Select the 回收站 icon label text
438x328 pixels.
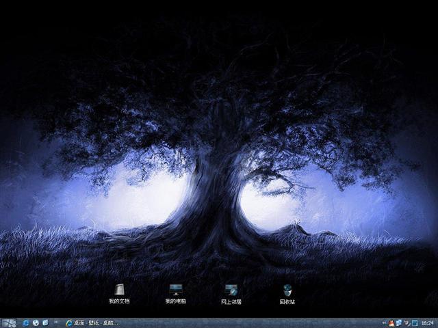pos(287,301)
